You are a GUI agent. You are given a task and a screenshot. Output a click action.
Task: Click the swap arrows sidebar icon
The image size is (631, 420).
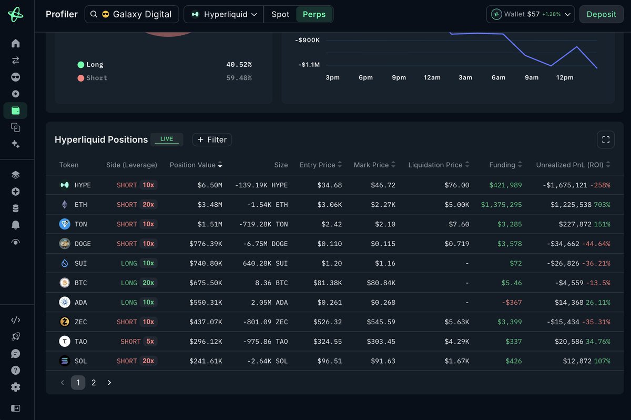15,60
